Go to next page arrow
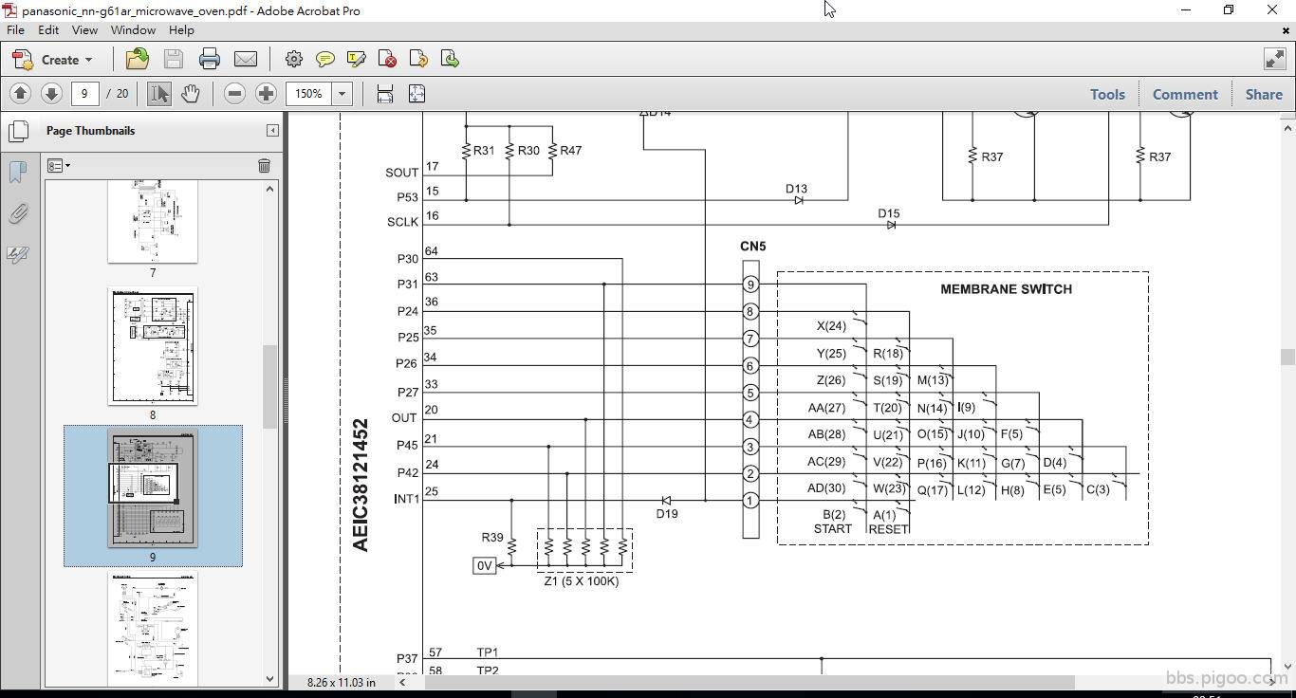Screen dimensions: 1296x698 click(x=51, y=94)
